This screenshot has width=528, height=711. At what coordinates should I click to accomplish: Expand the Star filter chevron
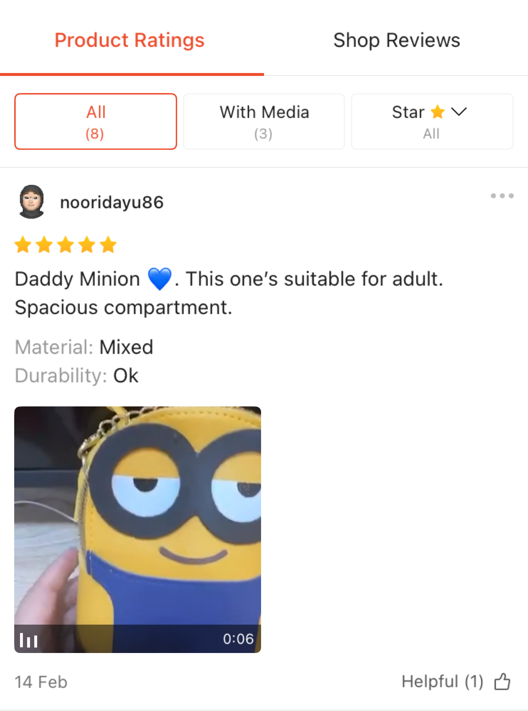[459, 112]
